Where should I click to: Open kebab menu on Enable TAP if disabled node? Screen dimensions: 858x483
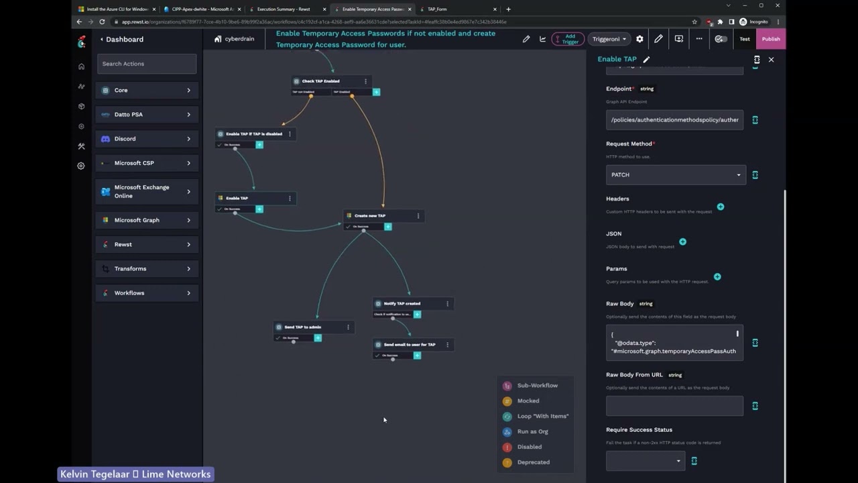click(290, 134)
